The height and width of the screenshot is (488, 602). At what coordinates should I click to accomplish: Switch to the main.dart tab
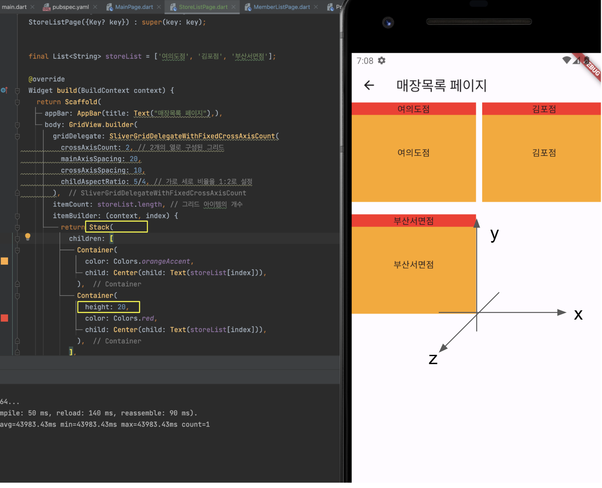coord(14,7)
